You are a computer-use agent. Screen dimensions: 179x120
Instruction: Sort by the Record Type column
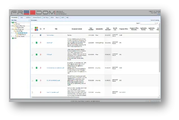click(115, 29)
